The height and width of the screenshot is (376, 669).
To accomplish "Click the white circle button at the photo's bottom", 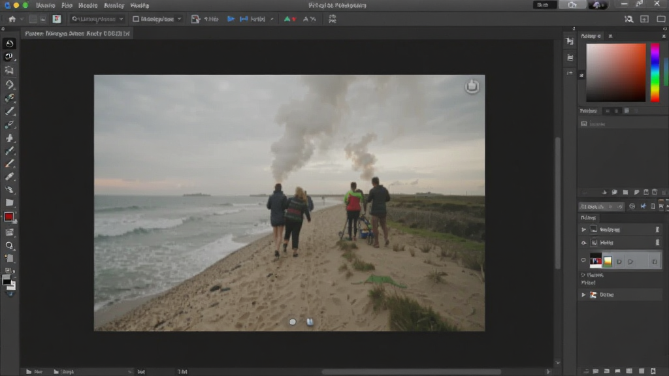I will coord(292,322).
